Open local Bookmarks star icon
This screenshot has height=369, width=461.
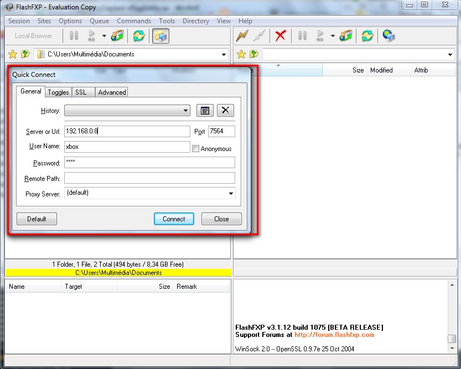12,54
